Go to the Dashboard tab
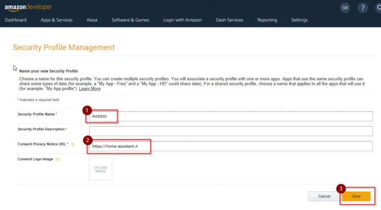This screenshot has width=381, height=210. click(x=16, y=20)
